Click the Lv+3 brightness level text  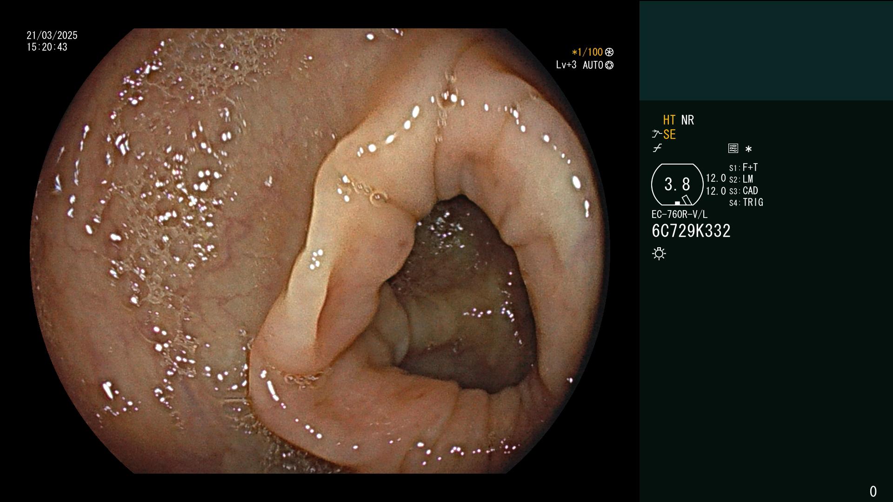click(566, 65)
